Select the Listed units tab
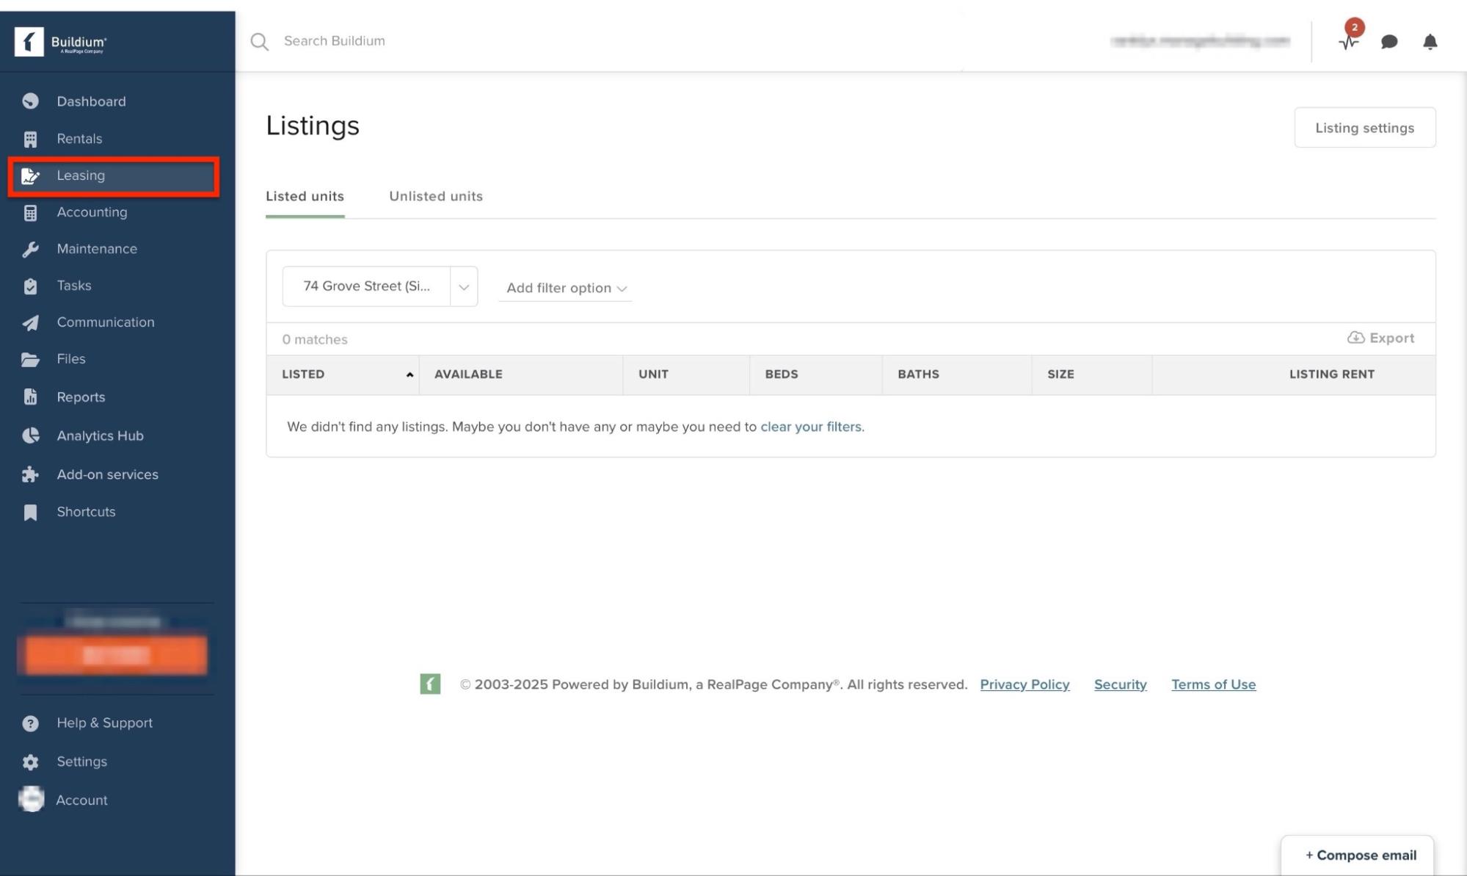The width and height of the screenshot is (1467, 876). coord(305,196)
